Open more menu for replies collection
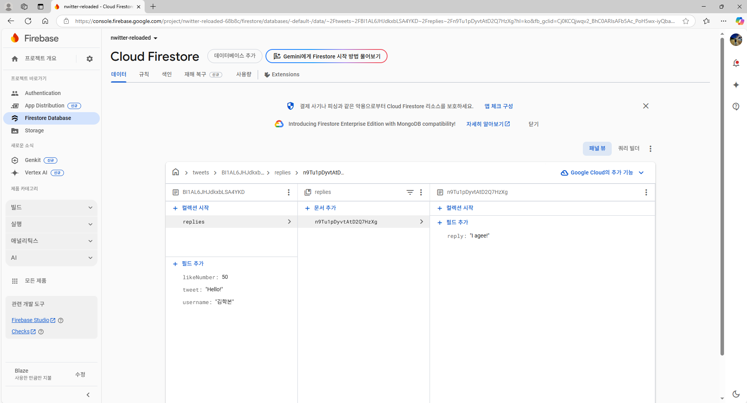The height and width of the screenshot is (403, 747). [421, 192]
